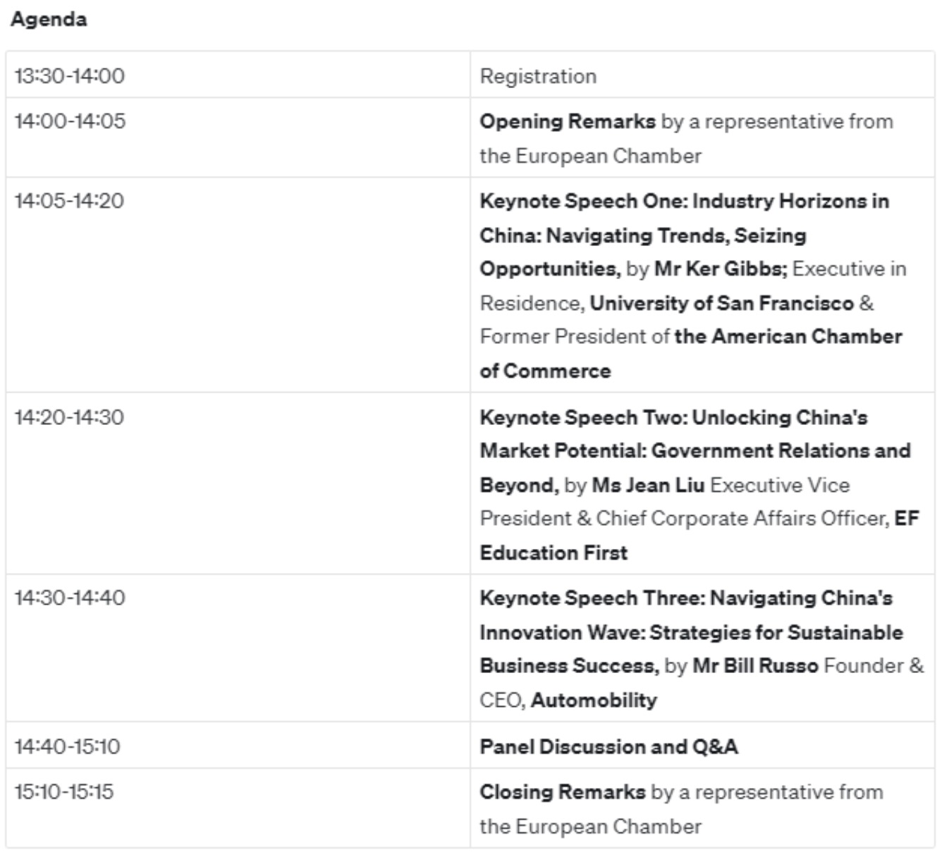
Task: Click the name Mr Bill Russo
Action: pos(755,665)
